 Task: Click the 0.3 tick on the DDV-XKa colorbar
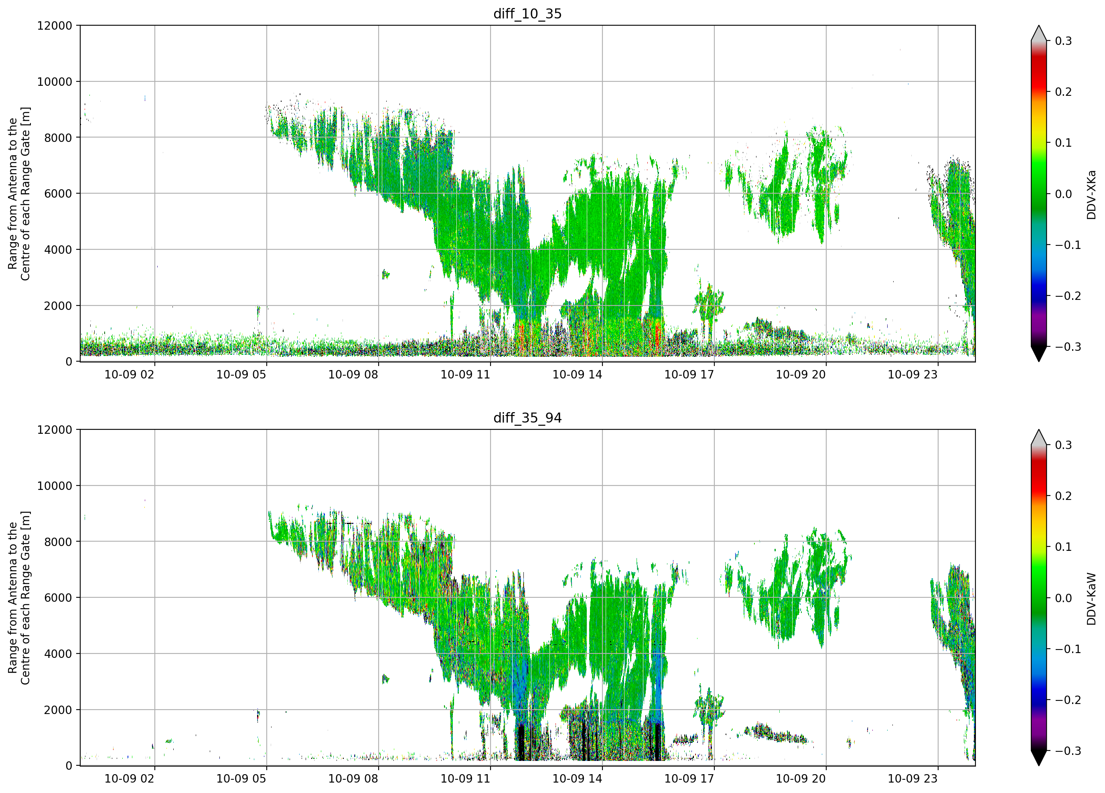(x=1064, y=41)
